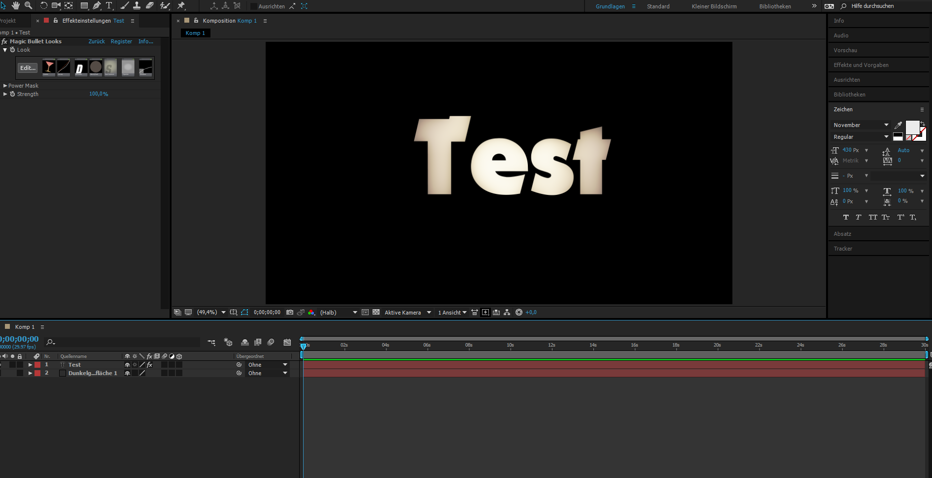
Task: Select the Zoom magnifier tool
Action: coord(29,6)
